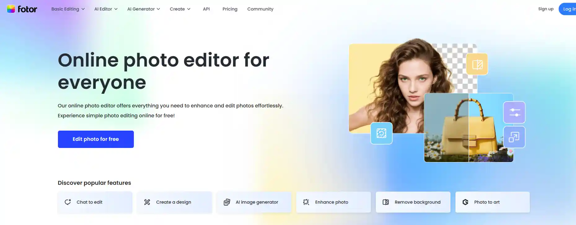Expand the Create menu chevron
Image resolution: width=576 pixels, height=225 pixels.
189,9
